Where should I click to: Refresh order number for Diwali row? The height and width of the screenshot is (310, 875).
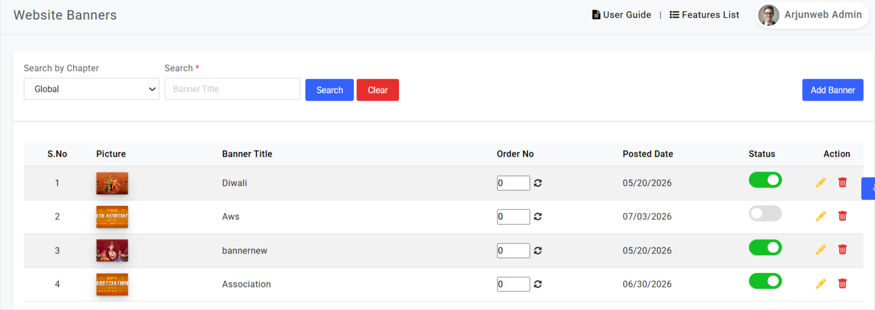pos(538,183)
